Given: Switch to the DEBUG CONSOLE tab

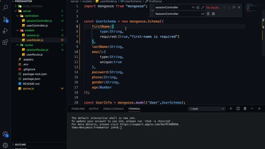Looking at the screenshot, I should coord(113,109).
